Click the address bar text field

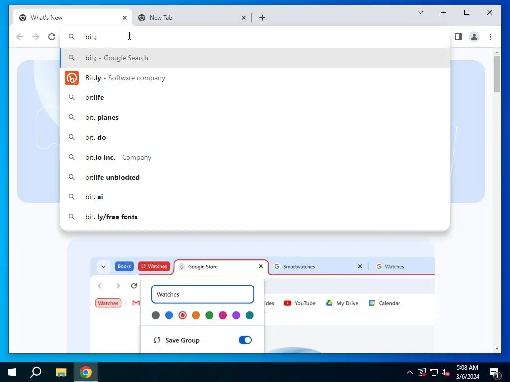point(255,37)
